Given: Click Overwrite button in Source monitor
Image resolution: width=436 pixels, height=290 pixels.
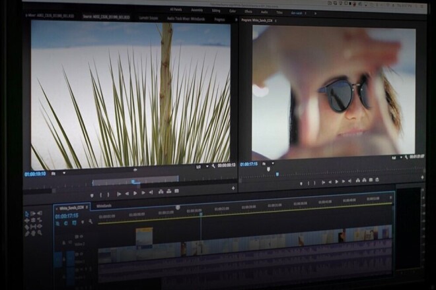Looking at the screenshot, I should 168,192.
